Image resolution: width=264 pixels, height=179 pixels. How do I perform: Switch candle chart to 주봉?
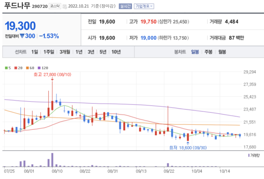pyautogui.click(x=208, y=52)
